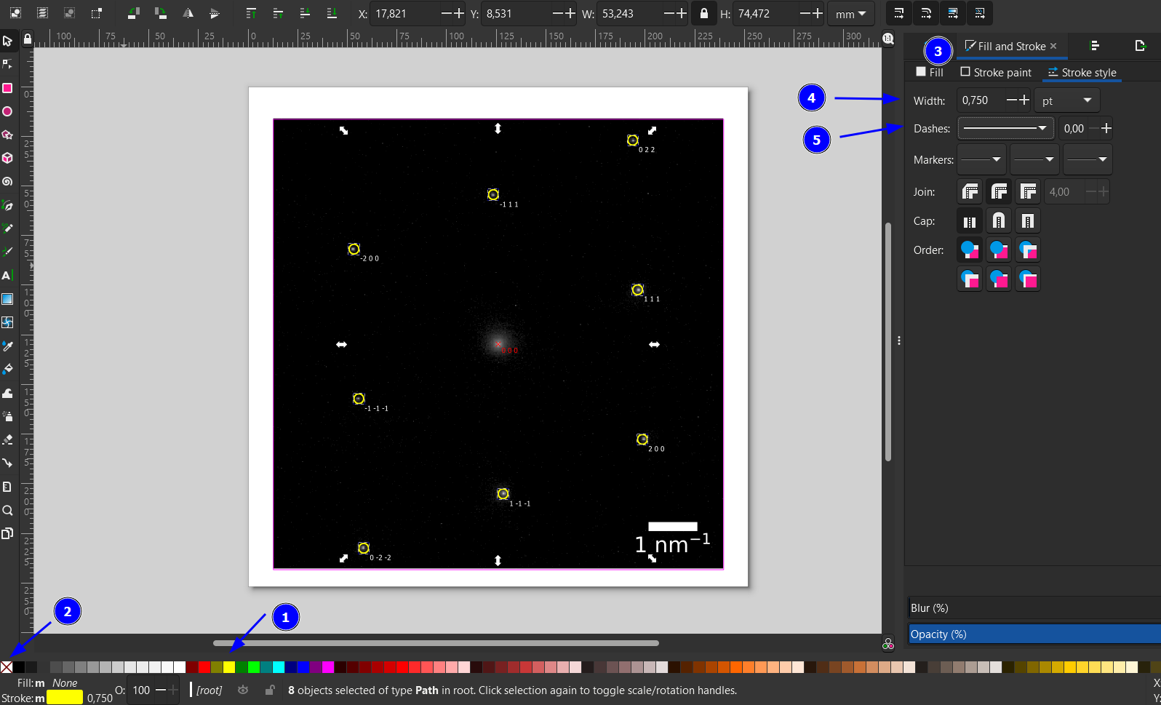Viewport: 1161px width, 705px height.
Task: Select Round cap style
Action: tap(999, 221)
